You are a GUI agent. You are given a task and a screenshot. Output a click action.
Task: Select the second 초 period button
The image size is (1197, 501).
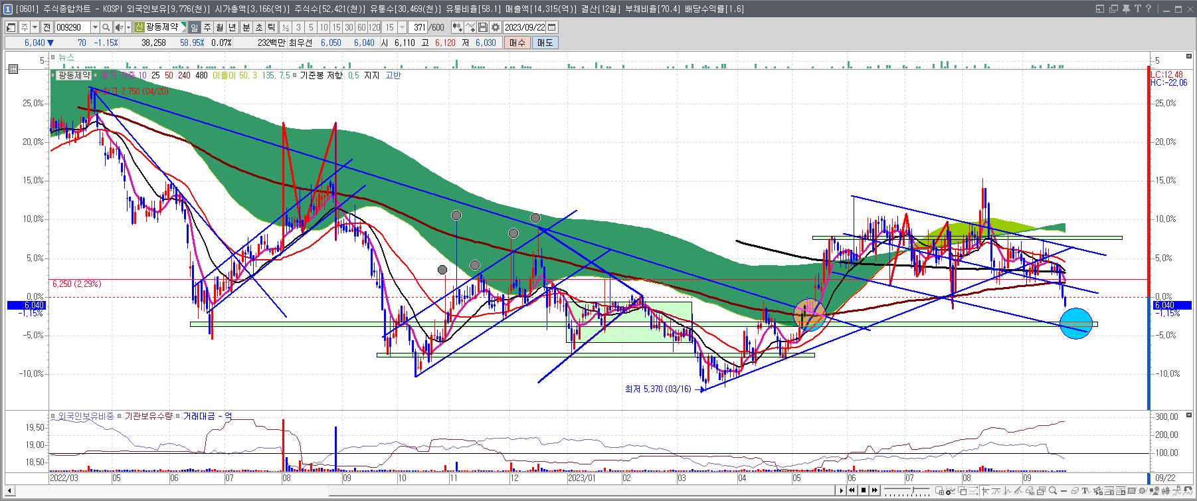[x=258, y=27]
